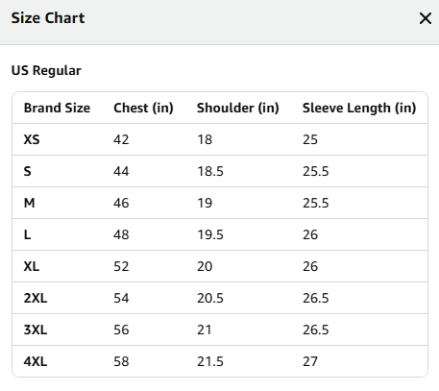Image resolution: width=439 pixels, height=391 pixels.
Task: Click the Shoulder (in) column header
Action: click(x=238, y=108)
